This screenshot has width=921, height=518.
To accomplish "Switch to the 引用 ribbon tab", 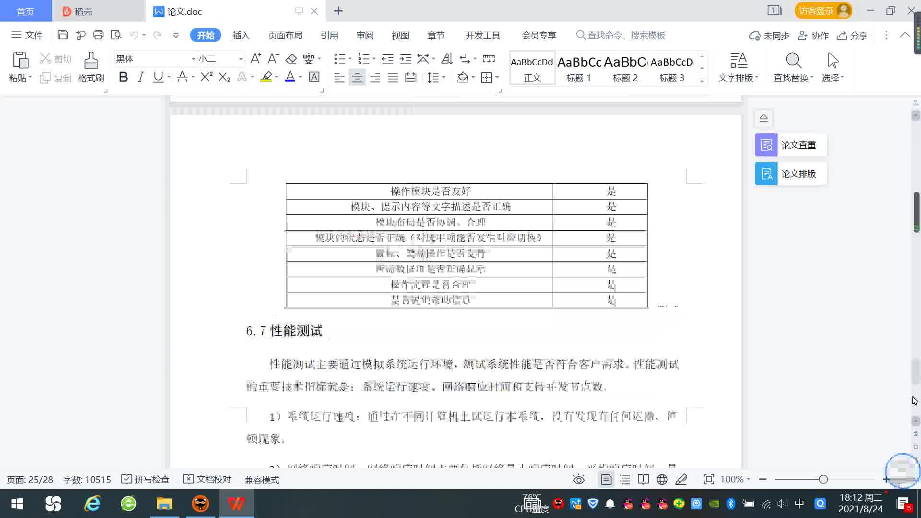I will (x=329, y=35).
